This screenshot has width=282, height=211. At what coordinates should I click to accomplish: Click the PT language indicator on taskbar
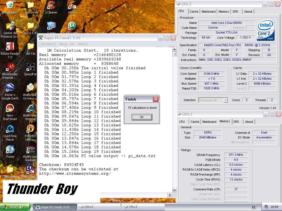pos(254,207)
